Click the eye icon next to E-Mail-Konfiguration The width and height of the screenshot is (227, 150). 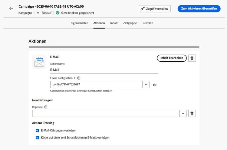155,85
